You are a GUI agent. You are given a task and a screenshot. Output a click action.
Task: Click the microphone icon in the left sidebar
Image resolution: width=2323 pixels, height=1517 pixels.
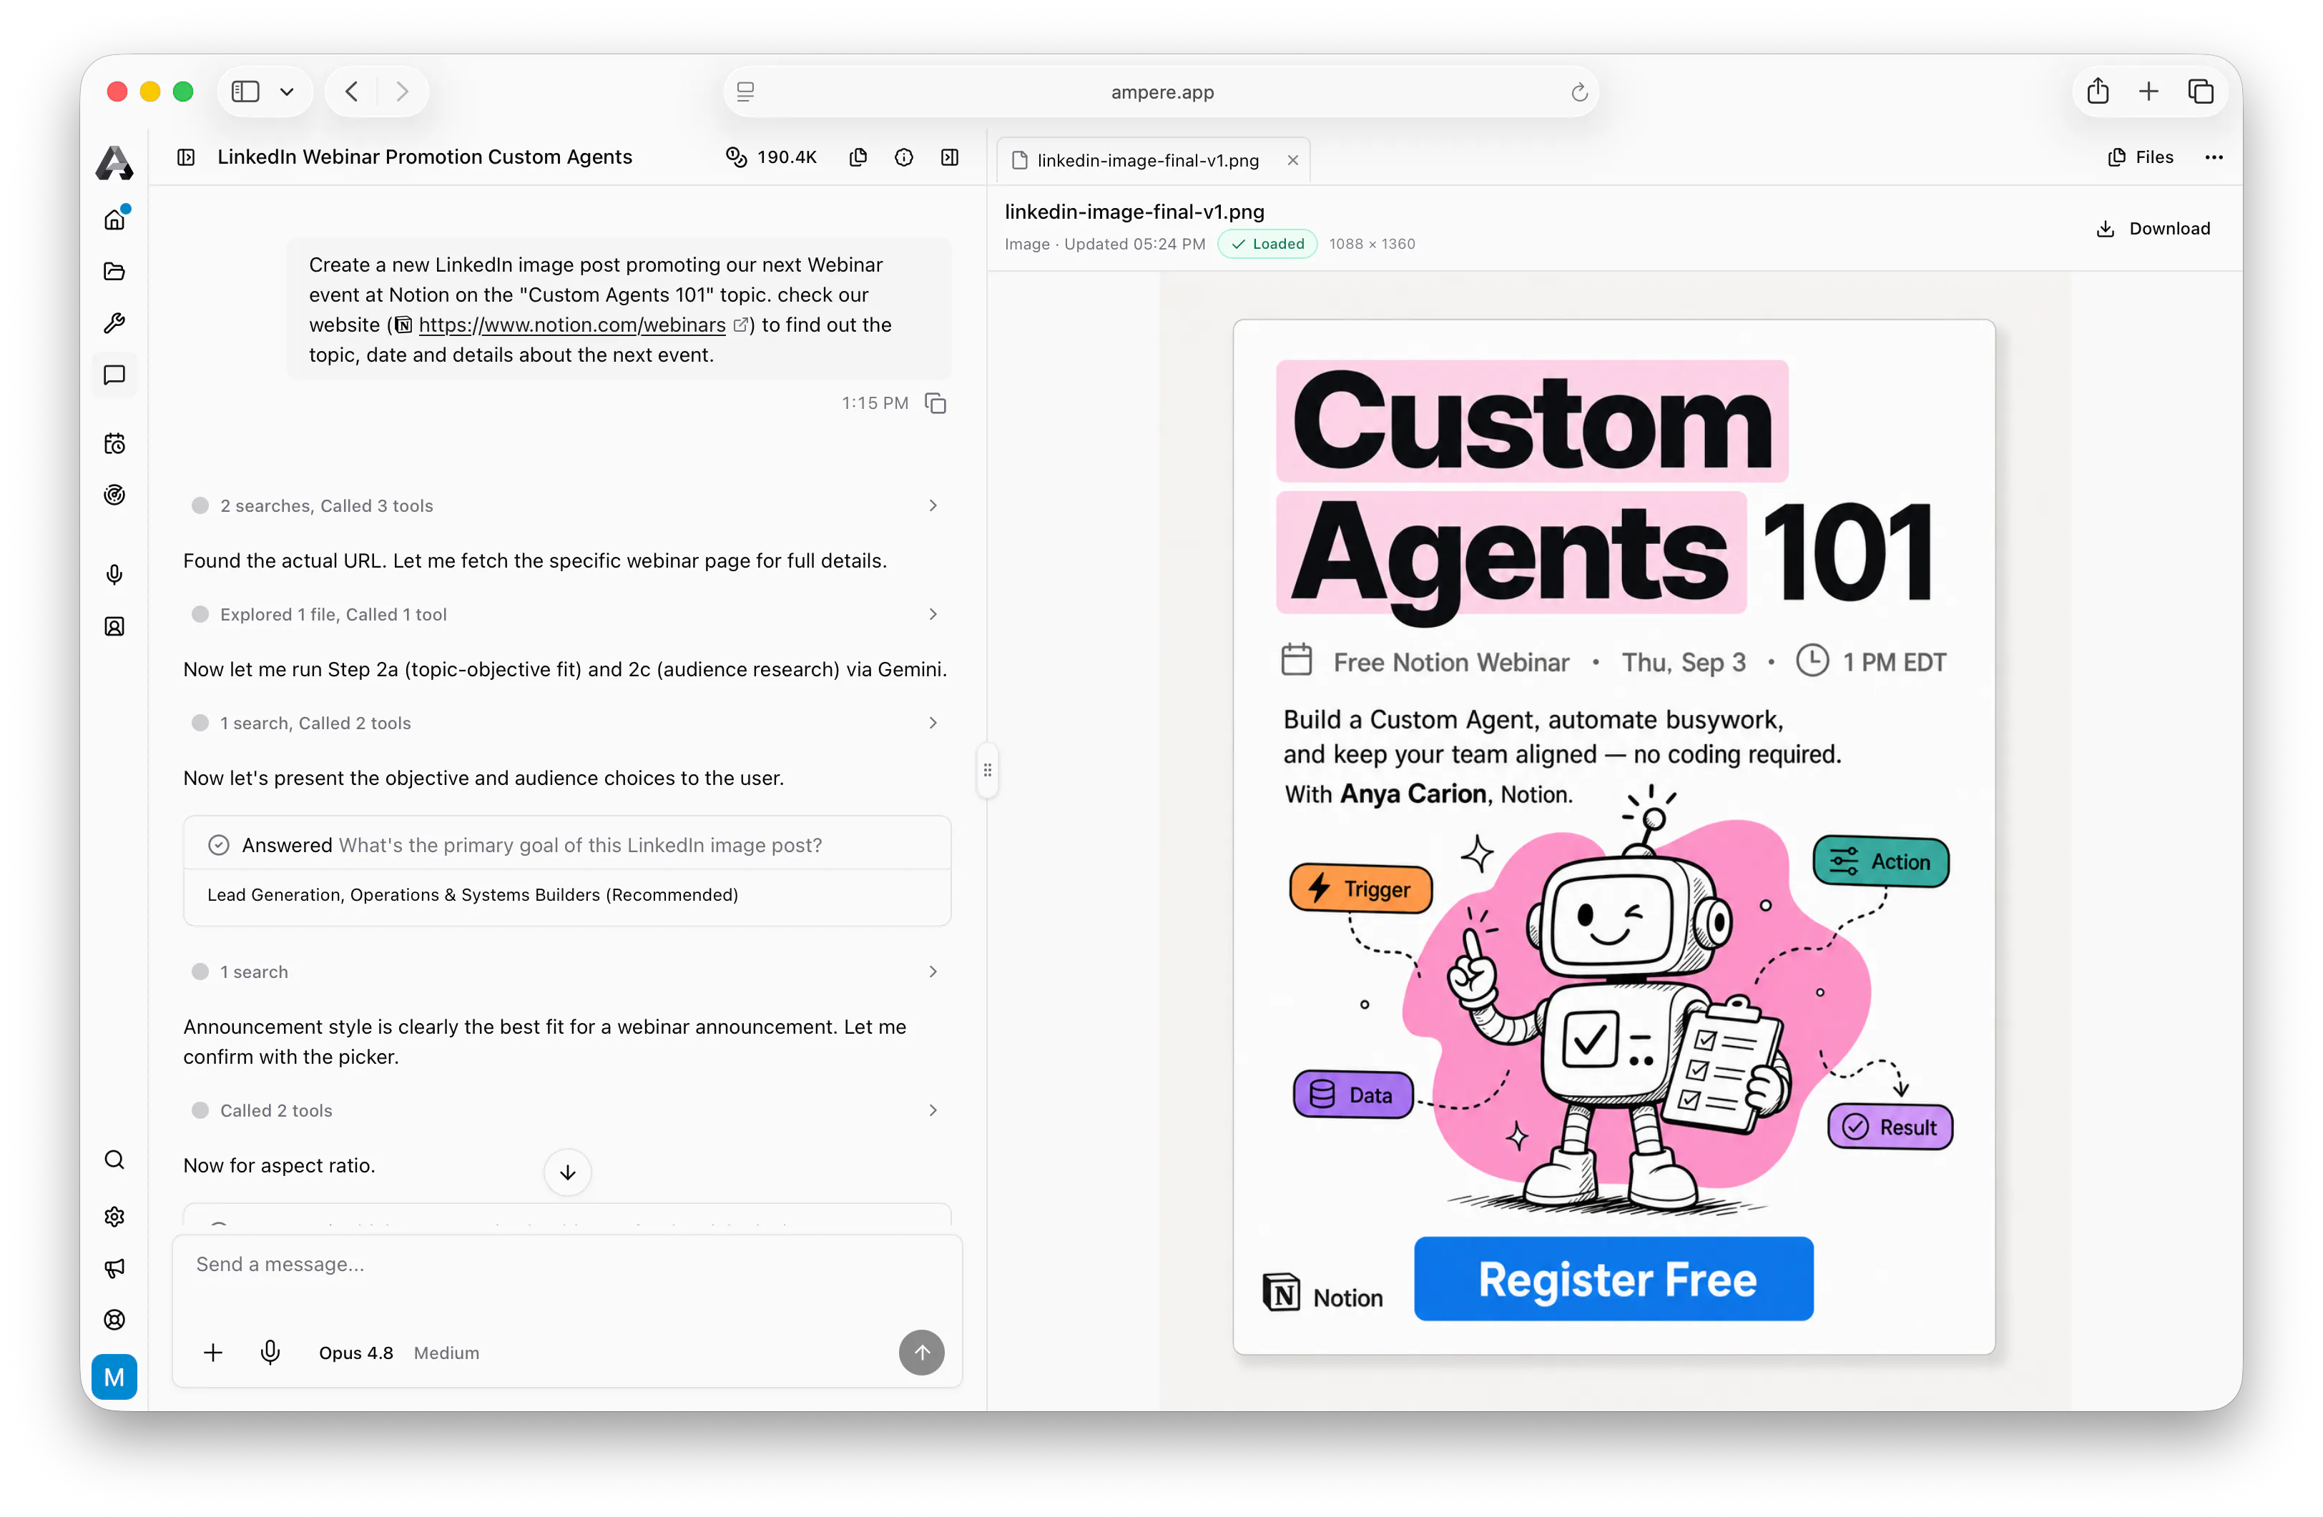(114, 575)
